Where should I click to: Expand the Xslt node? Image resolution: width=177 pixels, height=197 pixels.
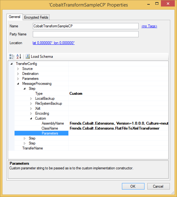pos(31,108)
